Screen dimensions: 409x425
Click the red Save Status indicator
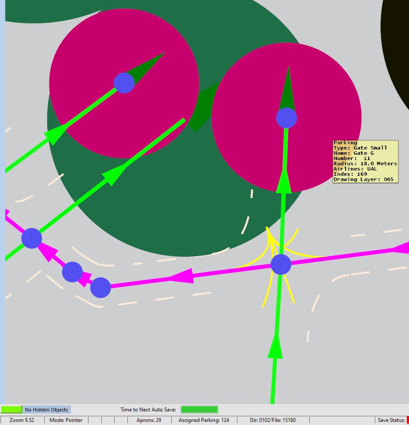coord(408,420)
